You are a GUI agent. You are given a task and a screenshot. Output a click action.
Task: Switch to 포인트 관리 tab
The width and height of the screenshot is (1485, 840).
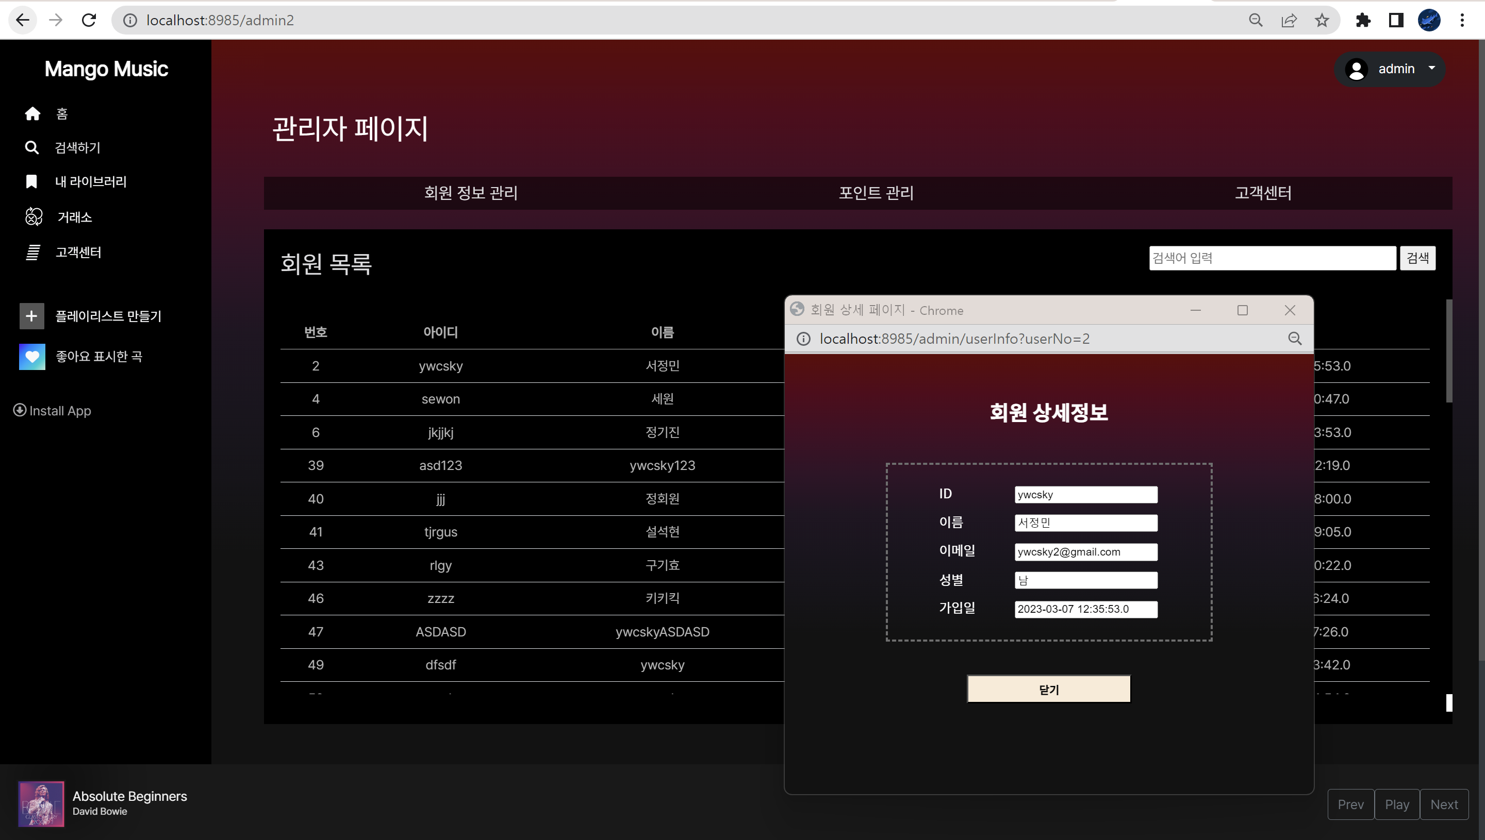click(876, 193)
